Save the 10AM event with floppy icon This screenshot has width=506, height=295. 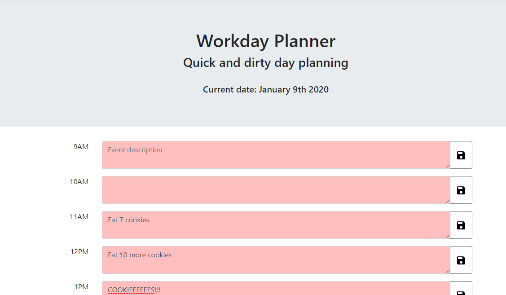461,190
